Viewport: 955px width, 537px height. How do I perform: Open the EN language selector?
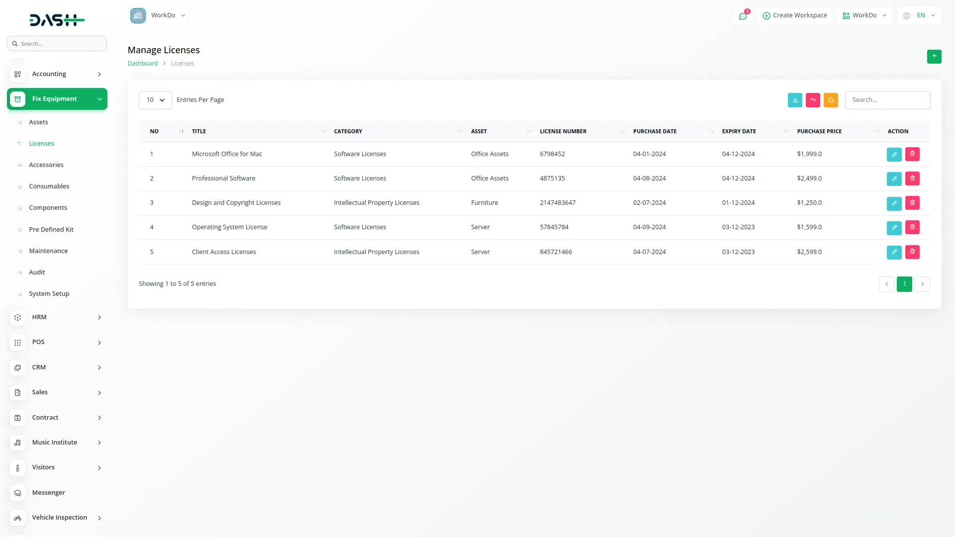(x=919, y=15)
